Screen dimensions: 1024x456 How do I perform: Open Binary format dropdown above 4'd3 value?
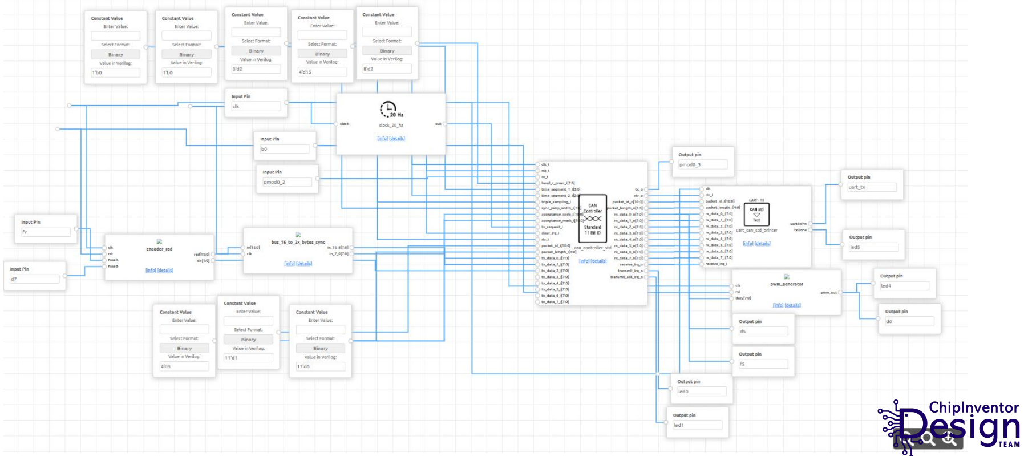(184, 348)
